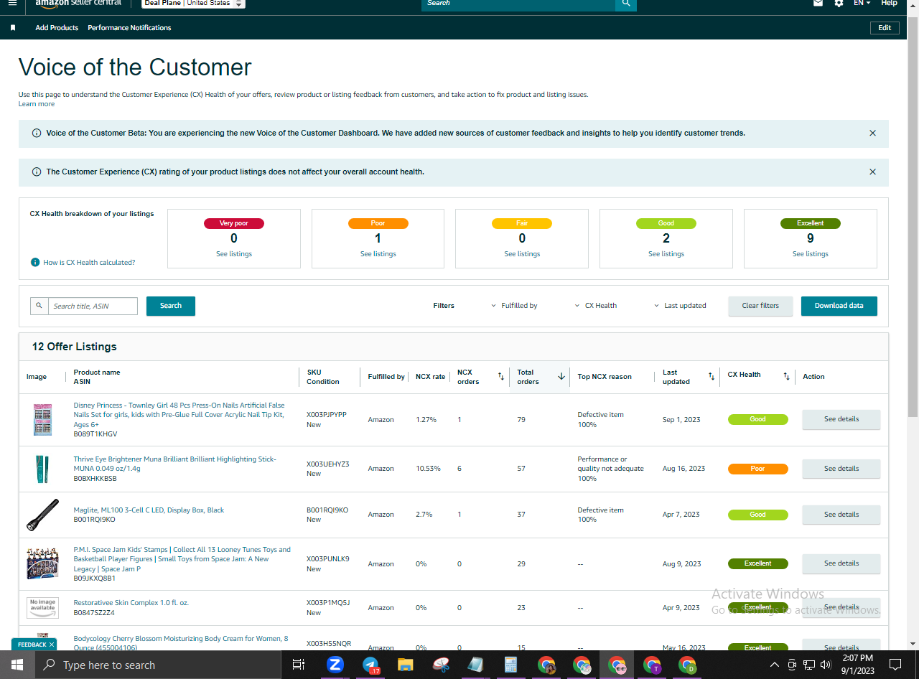Screen dimensions: 919x679
Task: Open the EN language dropdown
Action: click(x=862, y=4)
